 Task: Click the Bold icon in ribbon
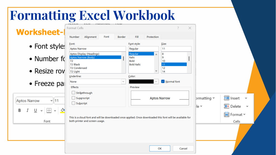19,110
